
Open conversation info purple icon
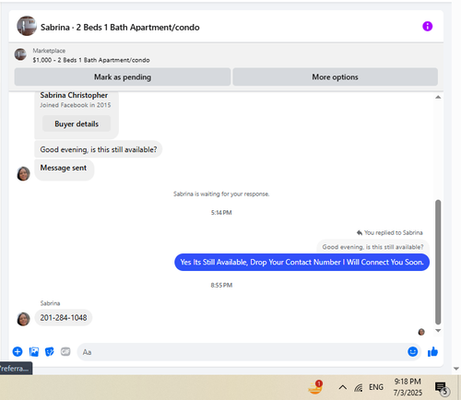pos(427,27)
